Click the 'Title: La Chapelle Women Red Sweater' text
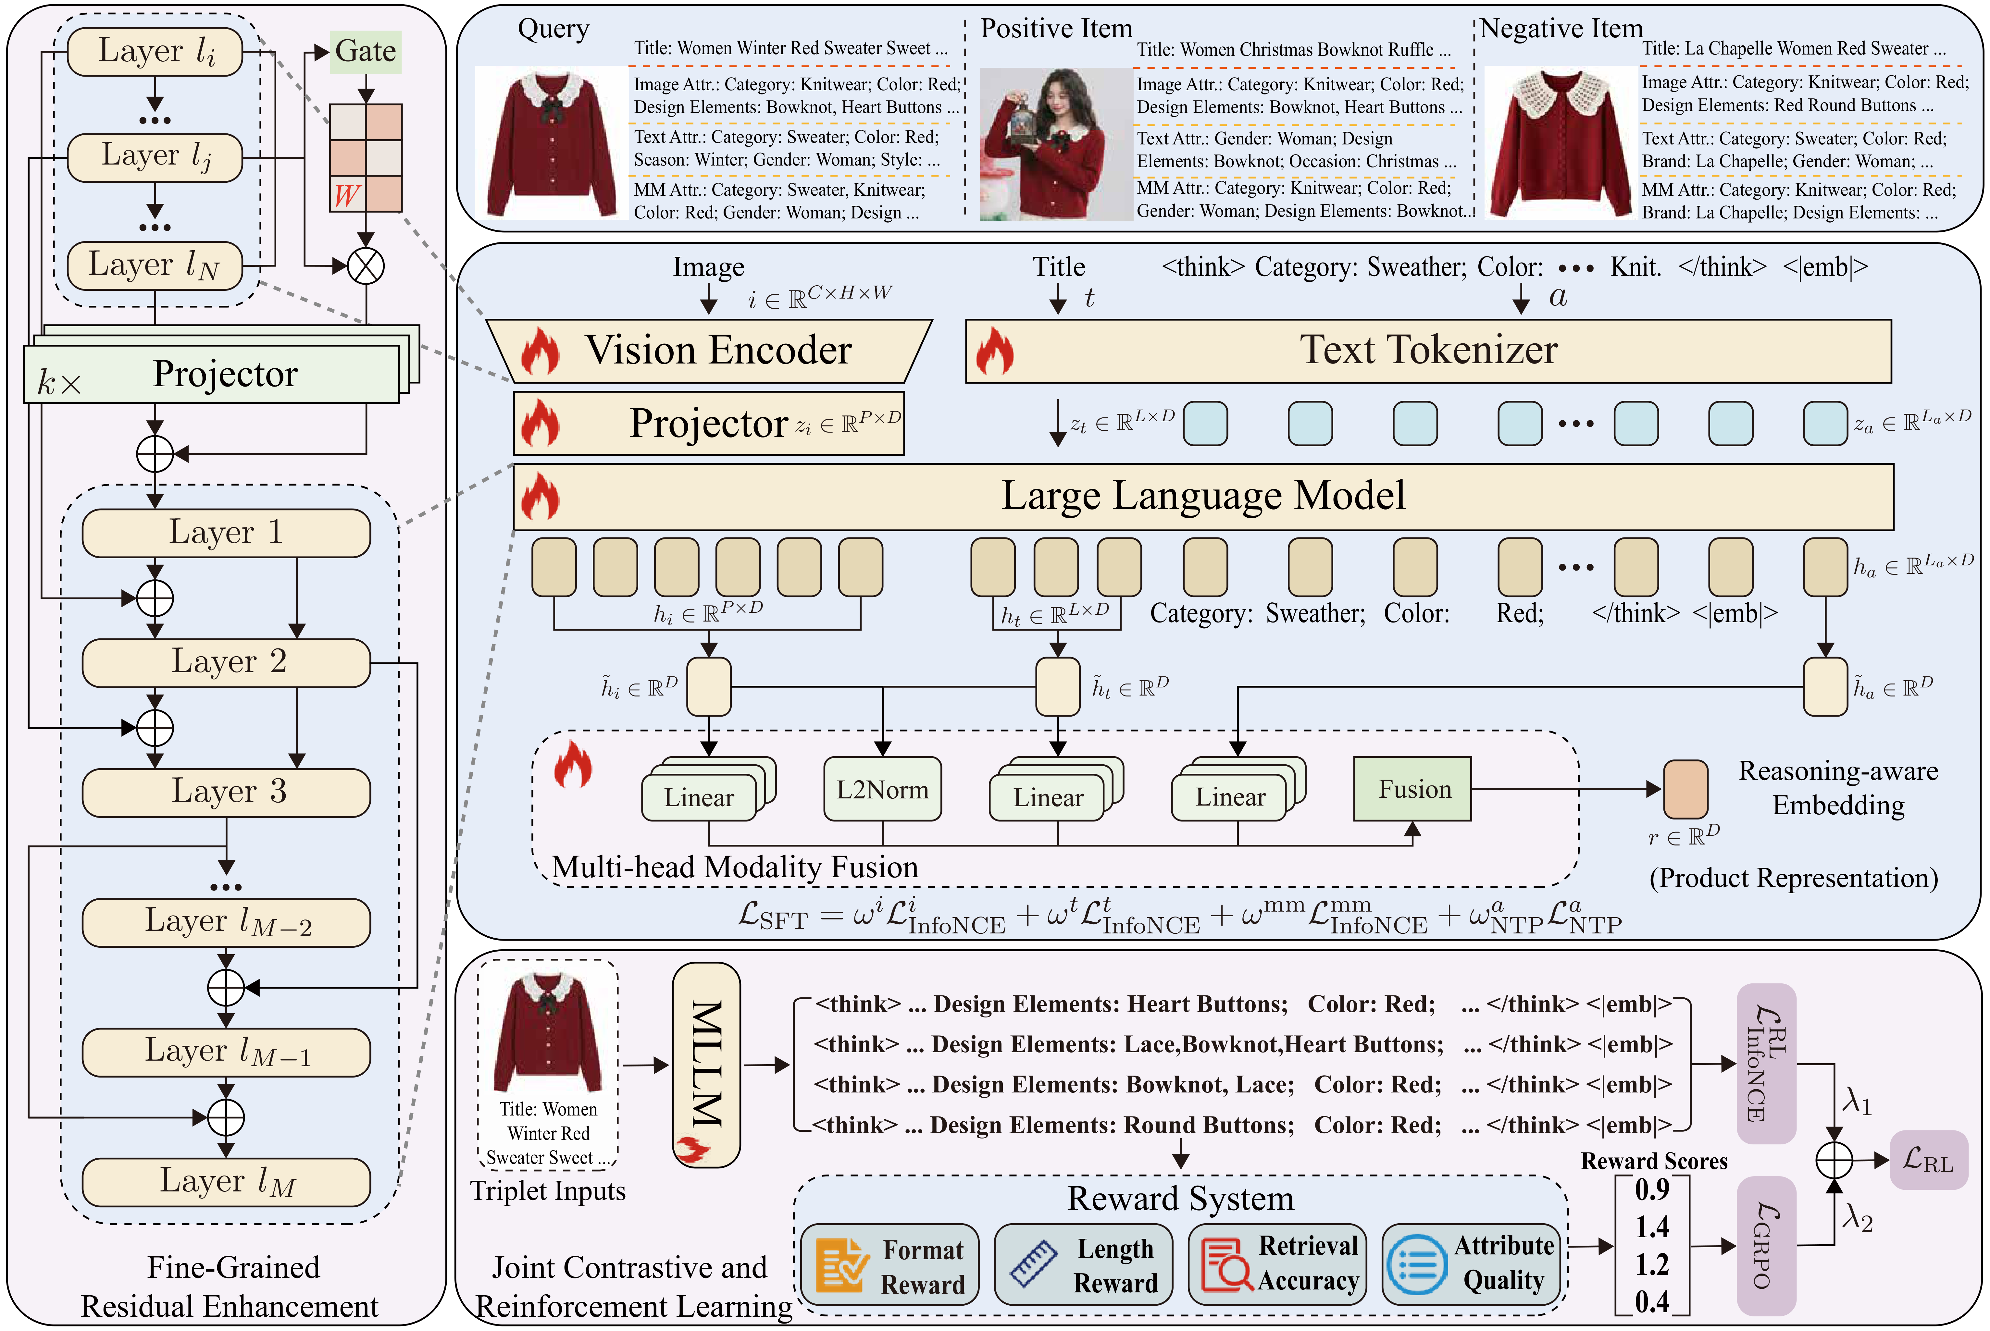 pos(1794,48)
